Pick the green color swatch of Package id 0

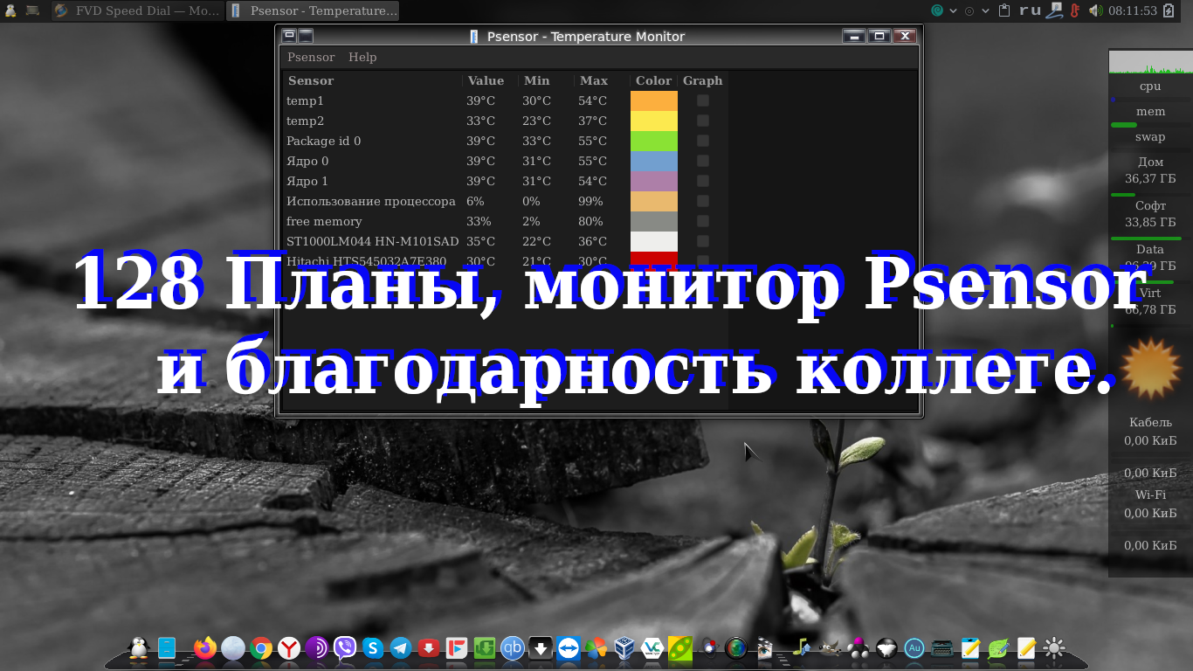[654, 141]
